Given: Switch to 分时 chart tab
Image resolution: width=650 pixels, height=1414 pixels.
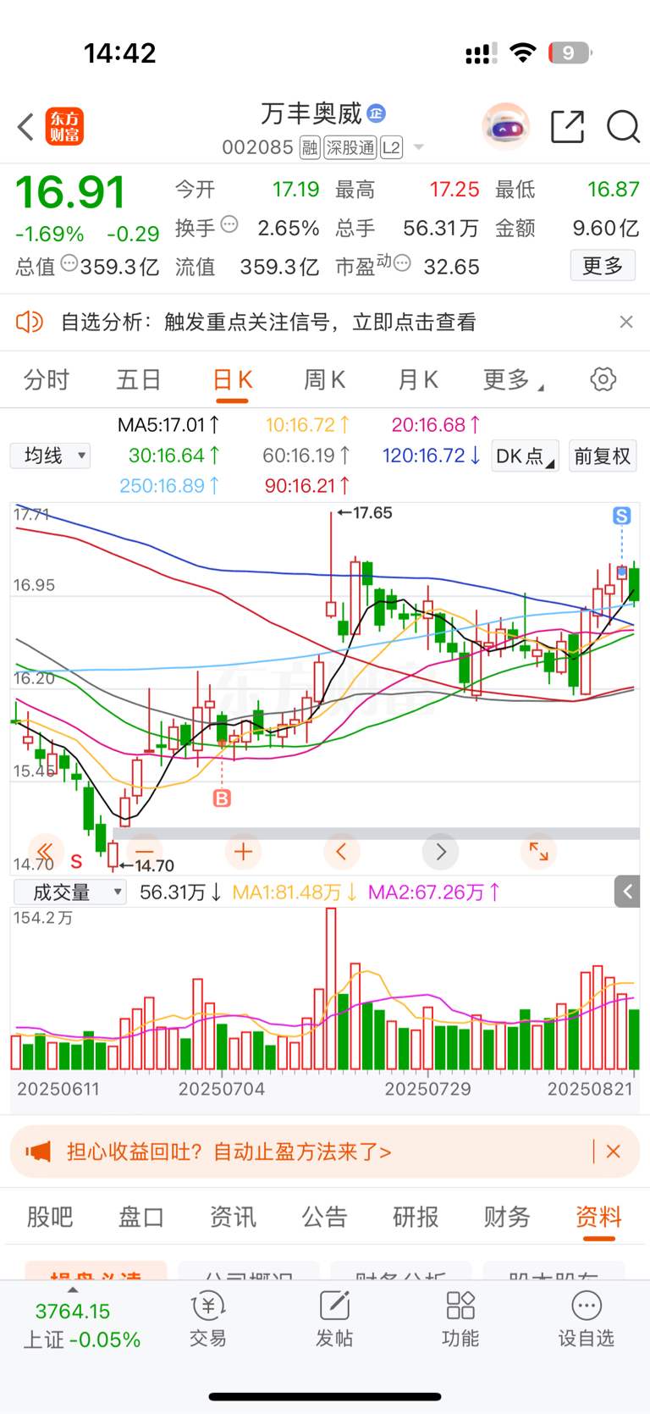Looking at the screenshot, I should [46, 379].
